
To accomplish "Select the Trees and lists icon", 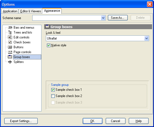I will [x=10, y=32].
